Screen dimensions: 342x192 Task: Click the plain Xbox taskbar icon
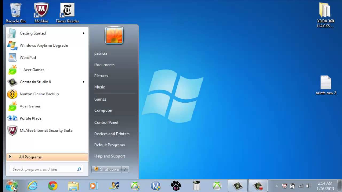(217, 186)
